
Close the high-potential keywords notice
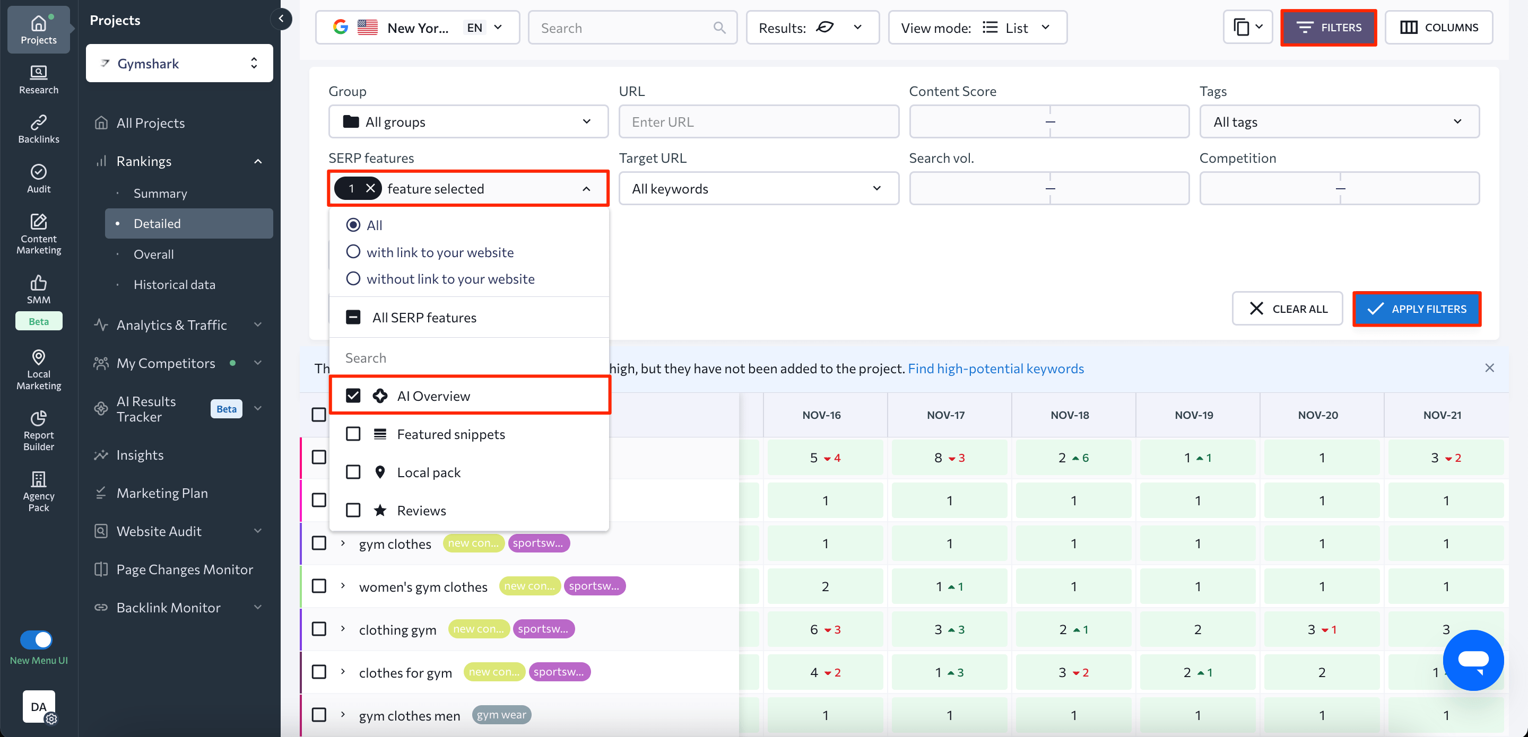(1489, 368)
